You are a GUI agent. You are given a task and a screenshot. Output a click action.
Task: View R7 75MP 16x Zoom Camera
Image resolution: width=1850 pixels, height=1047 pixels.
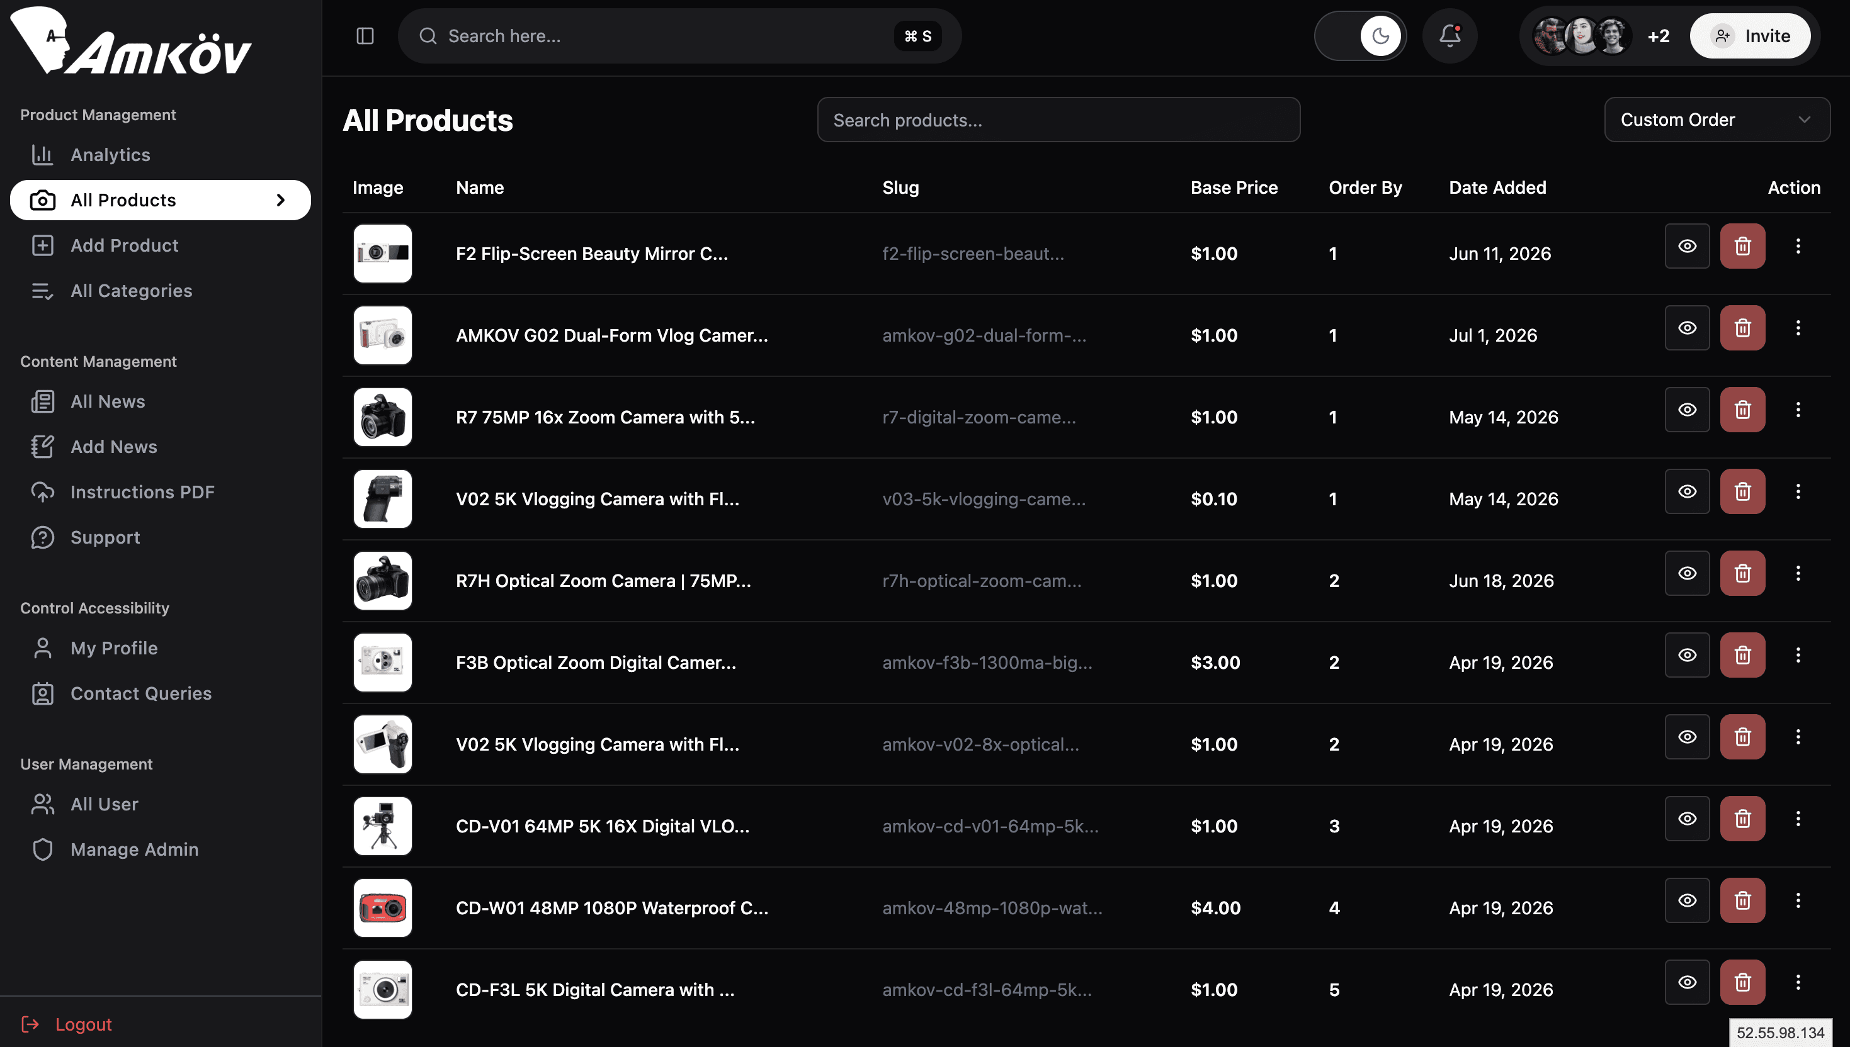(x=1687, y=410)
